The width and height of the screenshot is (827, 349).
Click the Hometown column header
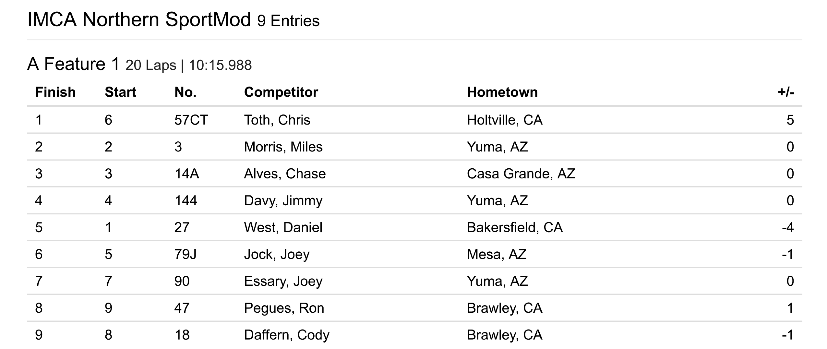[502, 92]
